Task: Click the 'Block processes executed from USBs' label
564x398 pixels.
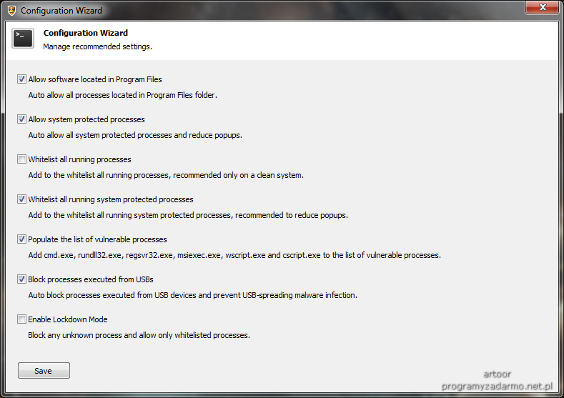Action: (x=91, y=279)
